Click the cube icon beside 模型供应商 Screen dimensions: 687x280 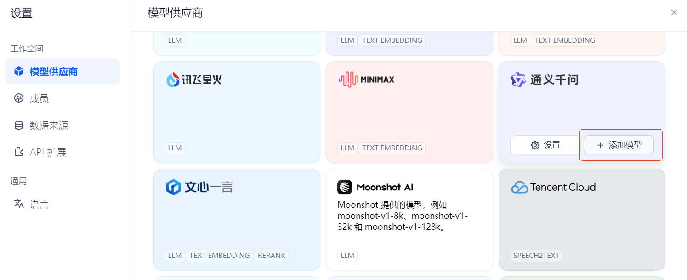tap(19, 72)
